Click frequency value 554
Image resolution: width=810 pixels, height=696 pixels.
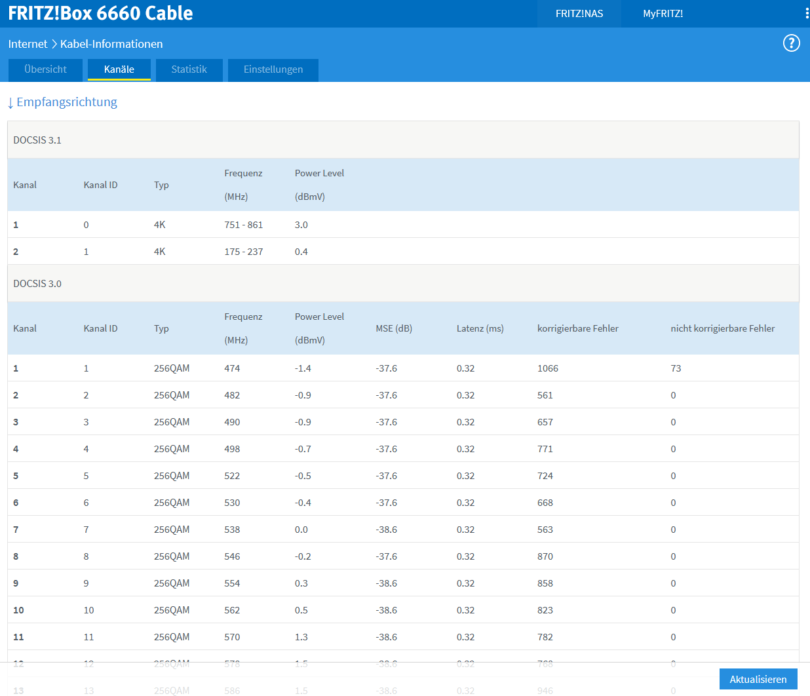pyautogui.click(x=232, y=583)
